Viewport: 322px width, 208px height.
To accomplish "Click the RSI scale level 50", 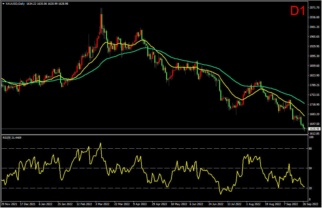I will [310, 168].
